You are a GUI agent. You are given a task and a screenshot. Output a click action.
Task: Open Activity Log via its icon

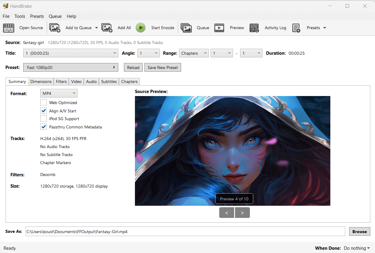[254, 28]
